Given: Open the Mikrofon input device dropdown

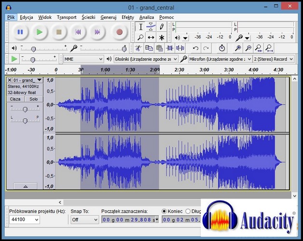Looking at the screenshot, I should point(220,59).
